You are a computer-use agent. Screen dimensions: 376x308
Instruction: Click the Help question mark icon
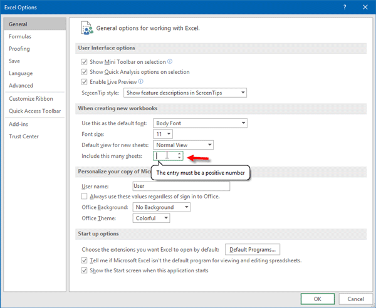tap(345, 7)
